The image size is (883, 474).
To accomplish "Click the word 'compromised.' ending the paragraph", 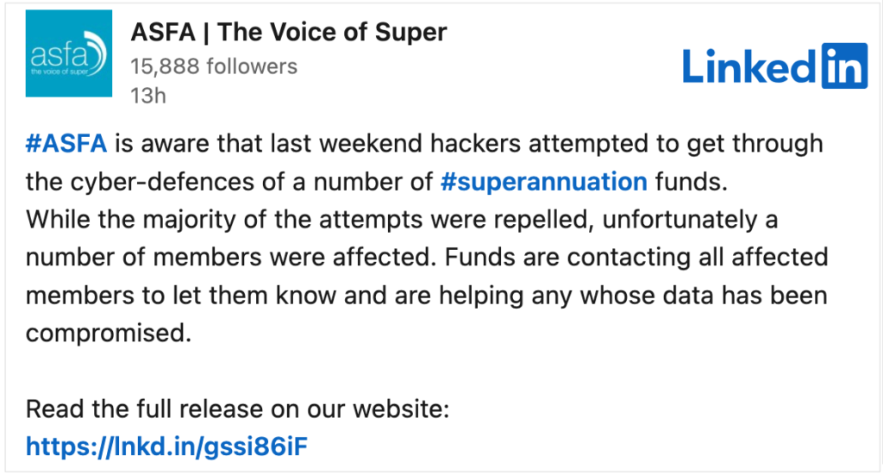I will (109, 334).
